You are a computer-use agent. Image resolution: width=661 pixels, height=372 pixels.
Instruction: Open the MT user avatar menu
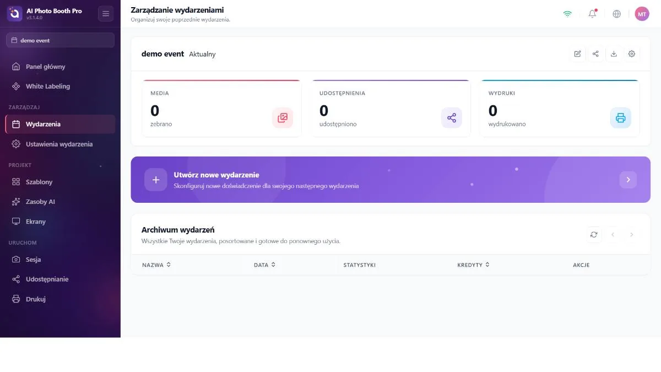642,14
